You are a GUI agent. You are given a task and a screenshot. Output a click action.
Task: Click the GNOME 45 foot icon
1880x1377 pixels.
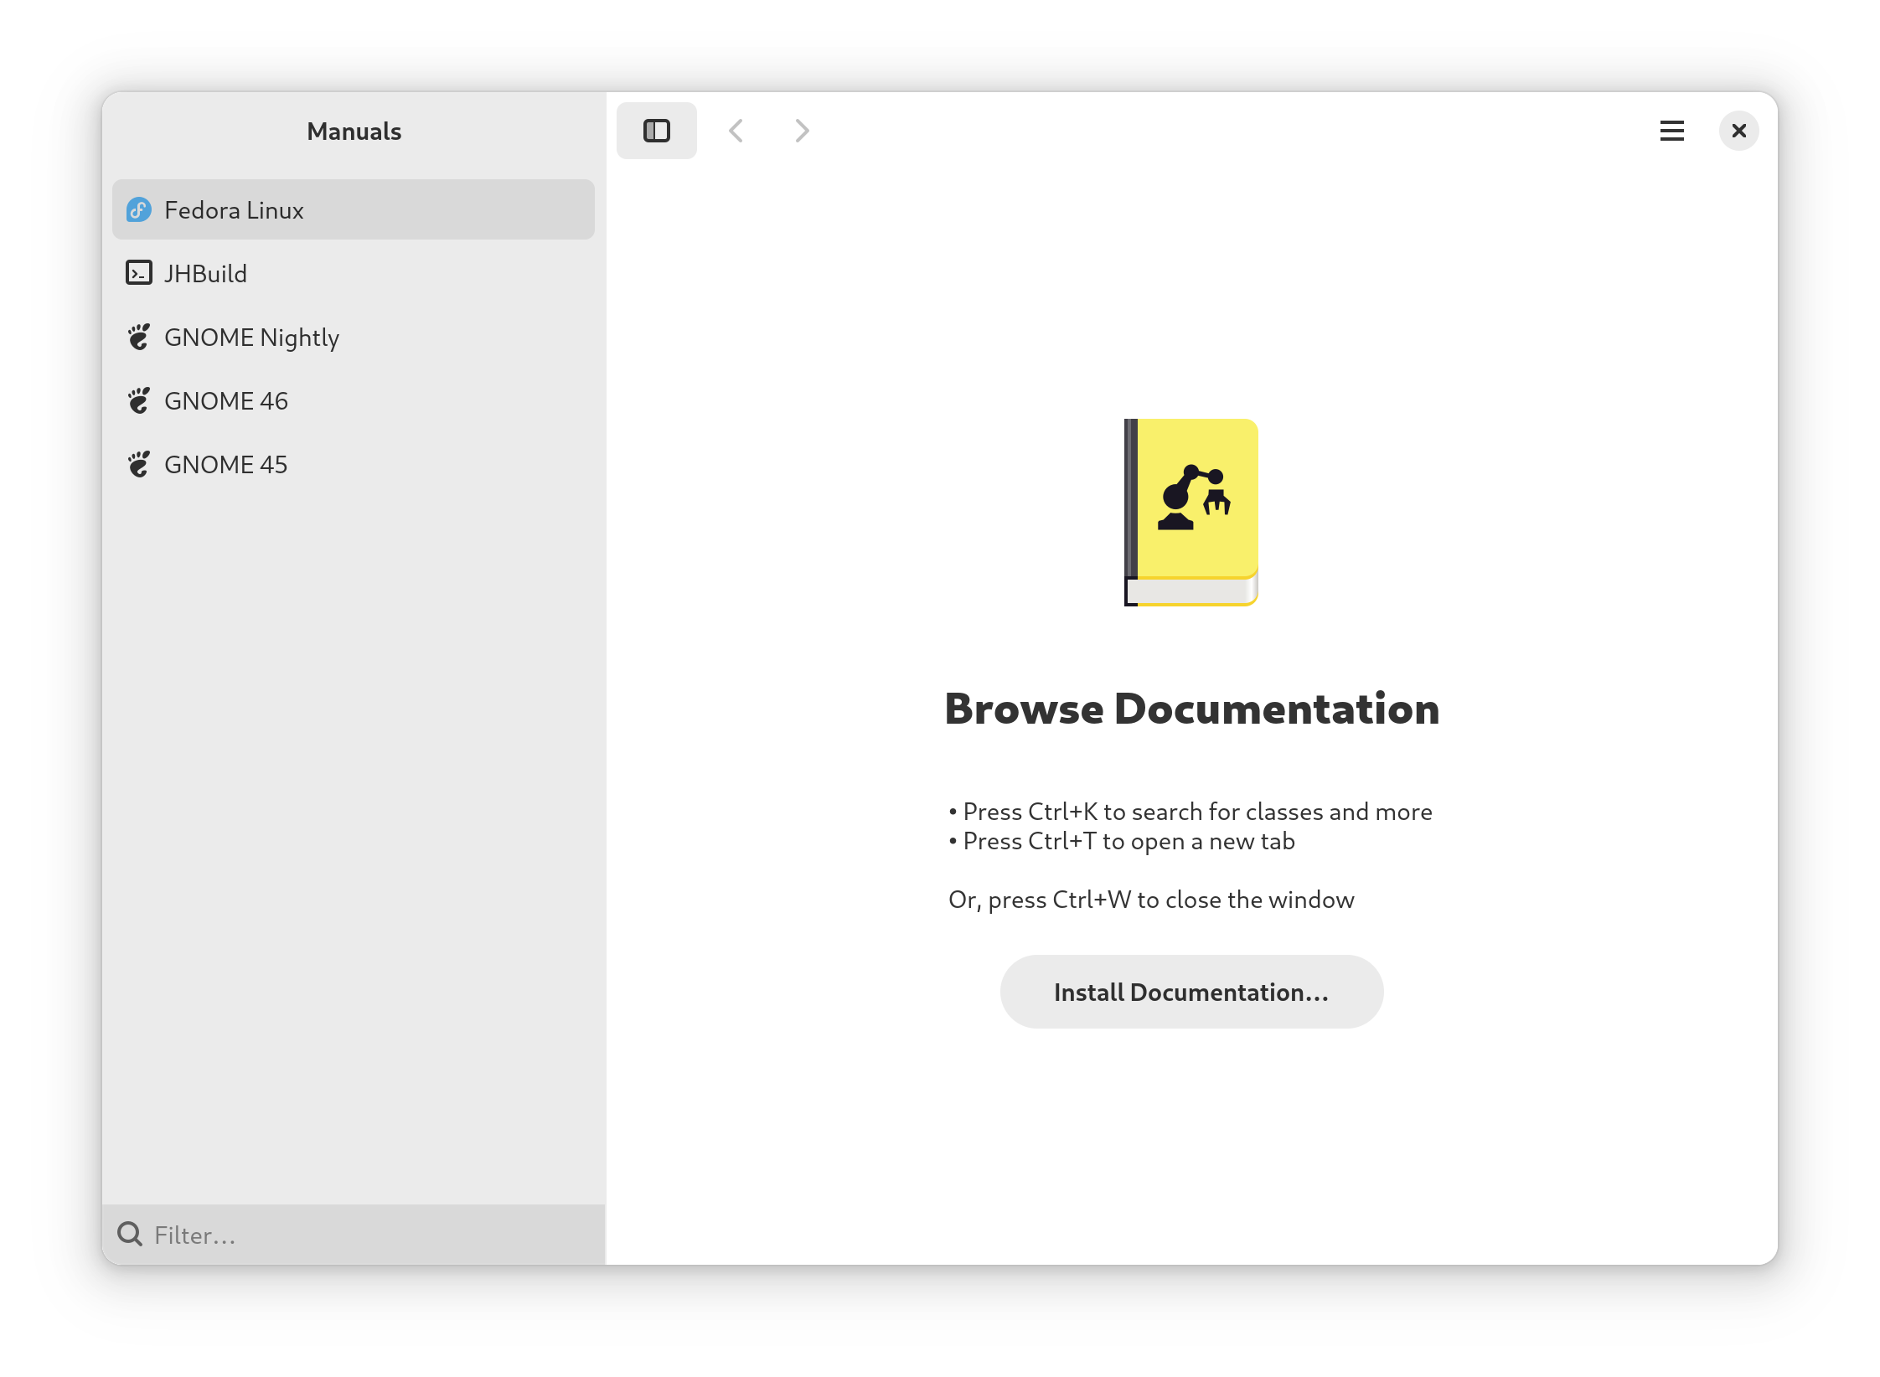click(139, 464)
